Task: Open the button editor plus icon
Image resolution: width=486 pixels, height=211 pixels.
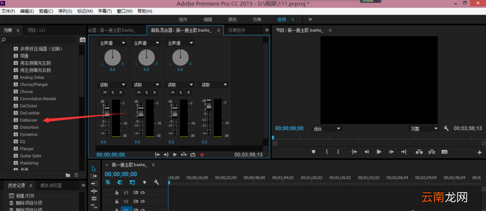Action: tap(480, 152)
